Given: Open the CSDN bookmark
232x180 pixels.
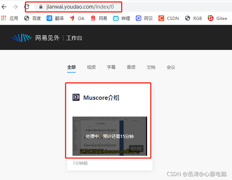Looking at the screenshot, I should (x=168, y=18).
